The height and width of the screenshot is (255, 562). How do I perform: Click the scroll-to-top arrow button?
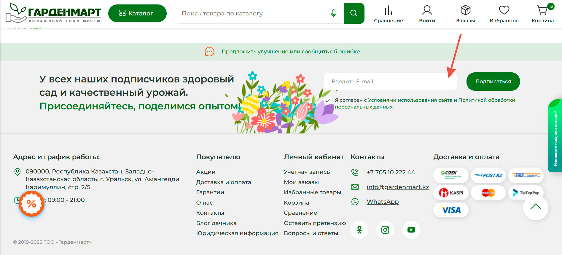[536, 207]
